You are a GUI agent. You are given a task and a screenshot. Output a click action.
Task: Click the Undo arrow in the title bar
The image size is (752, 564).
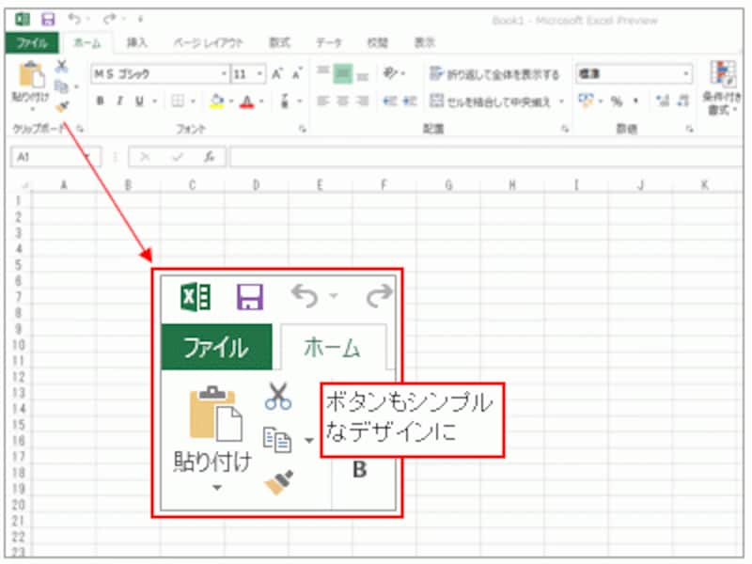[74, 19]
